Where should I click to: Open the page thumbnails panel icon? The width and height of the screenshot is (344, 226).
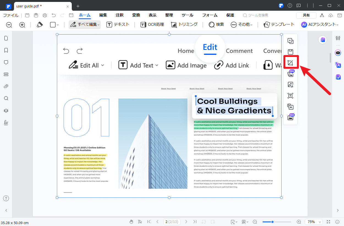[6, 38]
